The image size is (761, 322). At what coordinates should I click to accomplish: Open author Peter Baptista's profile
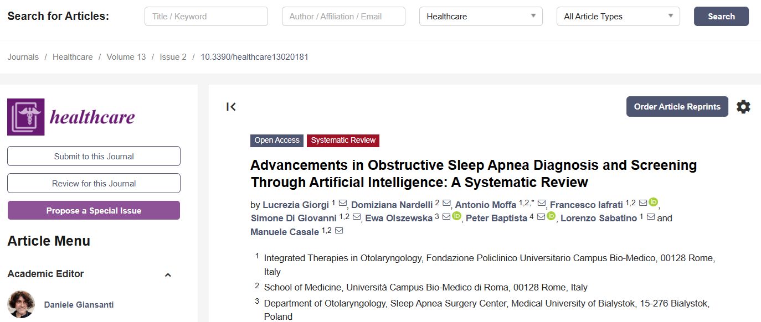click(x=496, y=219)
